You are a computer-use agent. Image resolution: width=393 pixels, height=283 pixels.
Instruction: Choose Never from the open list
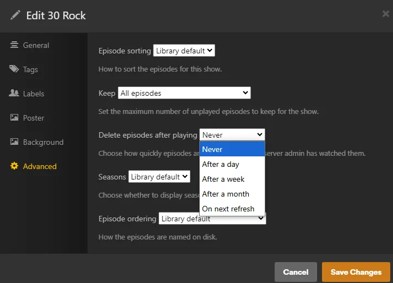click(x=232, y=149)
